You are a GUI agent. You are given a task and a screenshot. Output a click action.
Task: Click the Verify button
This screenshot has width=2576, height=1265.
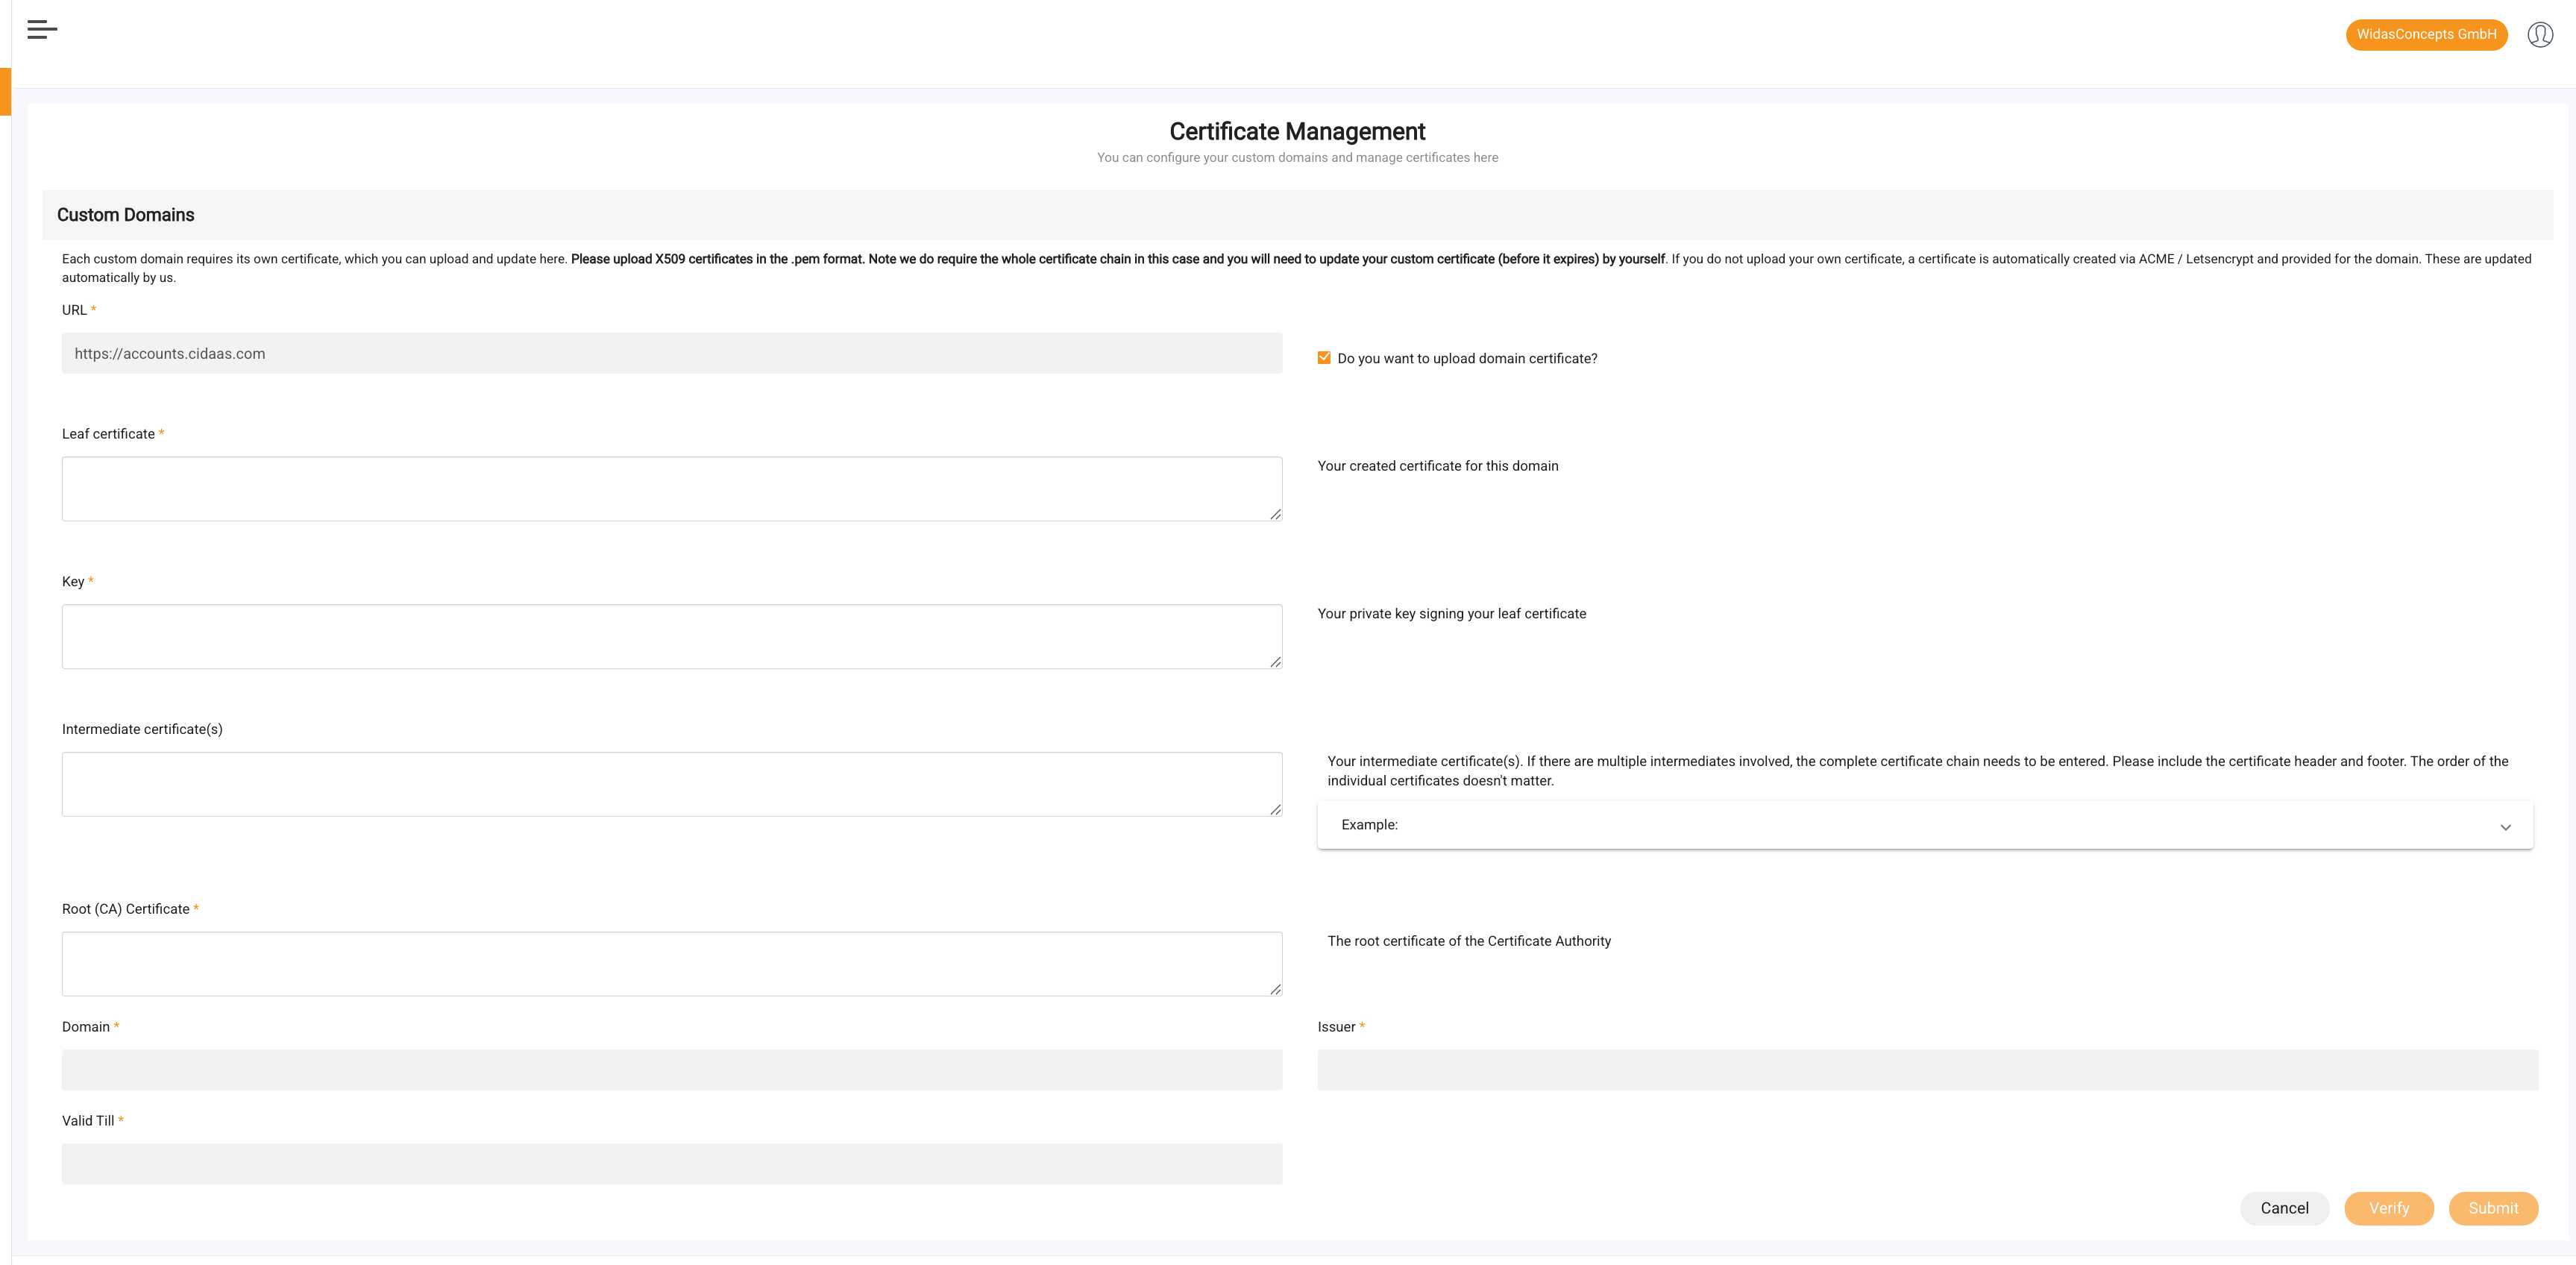click(x=2389, y=1207)
